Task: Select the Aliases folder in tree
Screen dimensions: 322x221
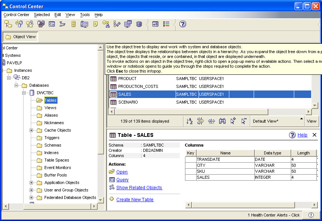Action: point(51,115)
